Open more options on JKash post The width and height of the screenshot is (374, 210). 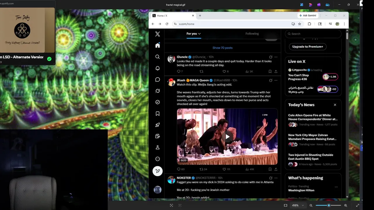(x=276, y=80)
